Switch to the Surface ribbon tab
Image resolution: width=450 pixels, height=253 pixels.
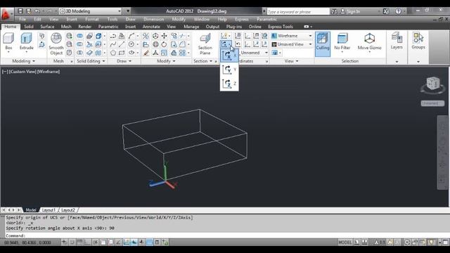pos(47,27)
